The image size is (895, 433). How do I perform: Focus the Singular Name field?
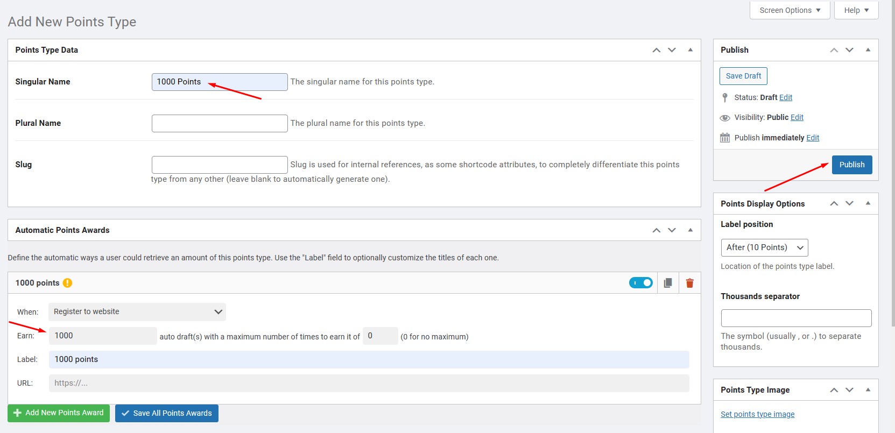(x=220, y=82)
